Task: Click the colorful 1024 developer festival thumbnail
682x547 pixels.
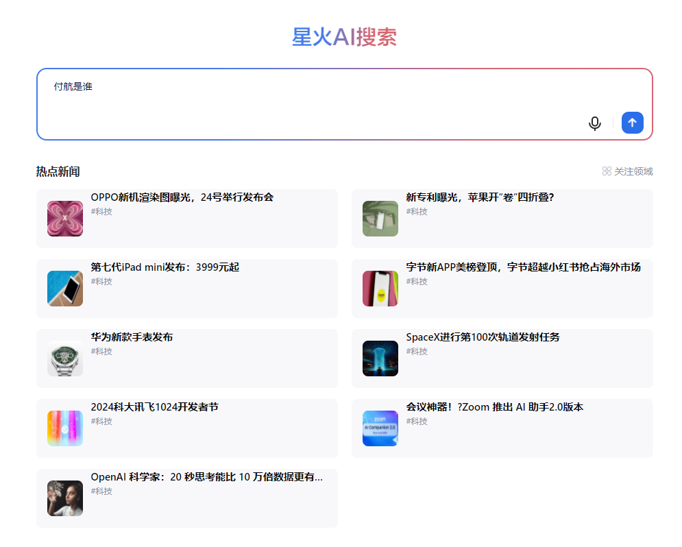Action: pyautogui.click(x=65, y=428)
